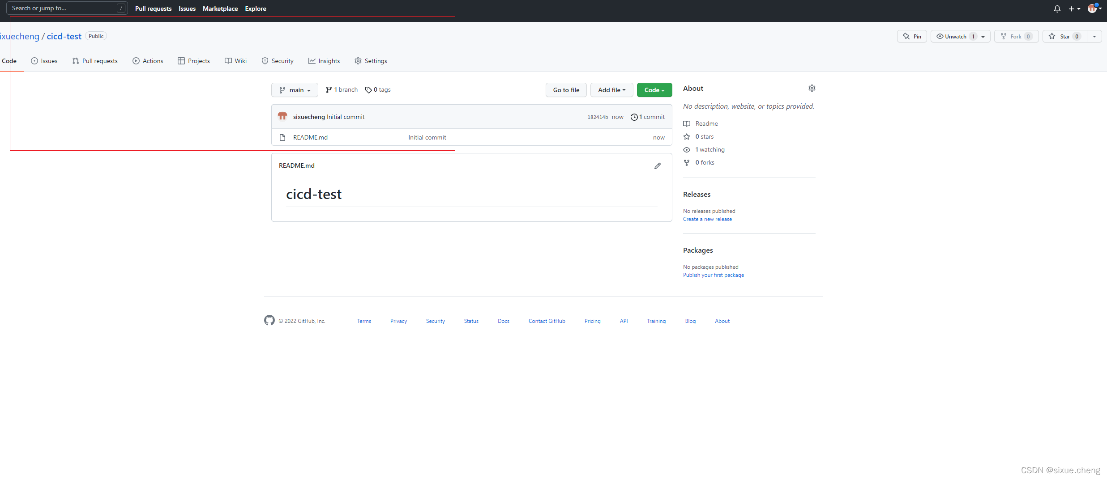Image resolution: width=1107 pixels, height=479 pixels.
Task: Focus the Search or jump to field
Action: (67, 8)
